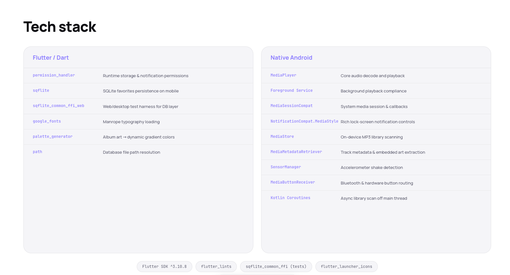Click the 'Foreground Service' API name
The image size is (510, 275).
292,90
